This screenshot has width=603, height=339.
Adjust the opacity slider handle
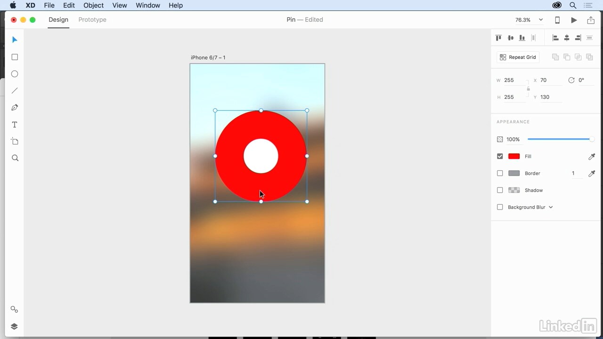coord(592,139)
